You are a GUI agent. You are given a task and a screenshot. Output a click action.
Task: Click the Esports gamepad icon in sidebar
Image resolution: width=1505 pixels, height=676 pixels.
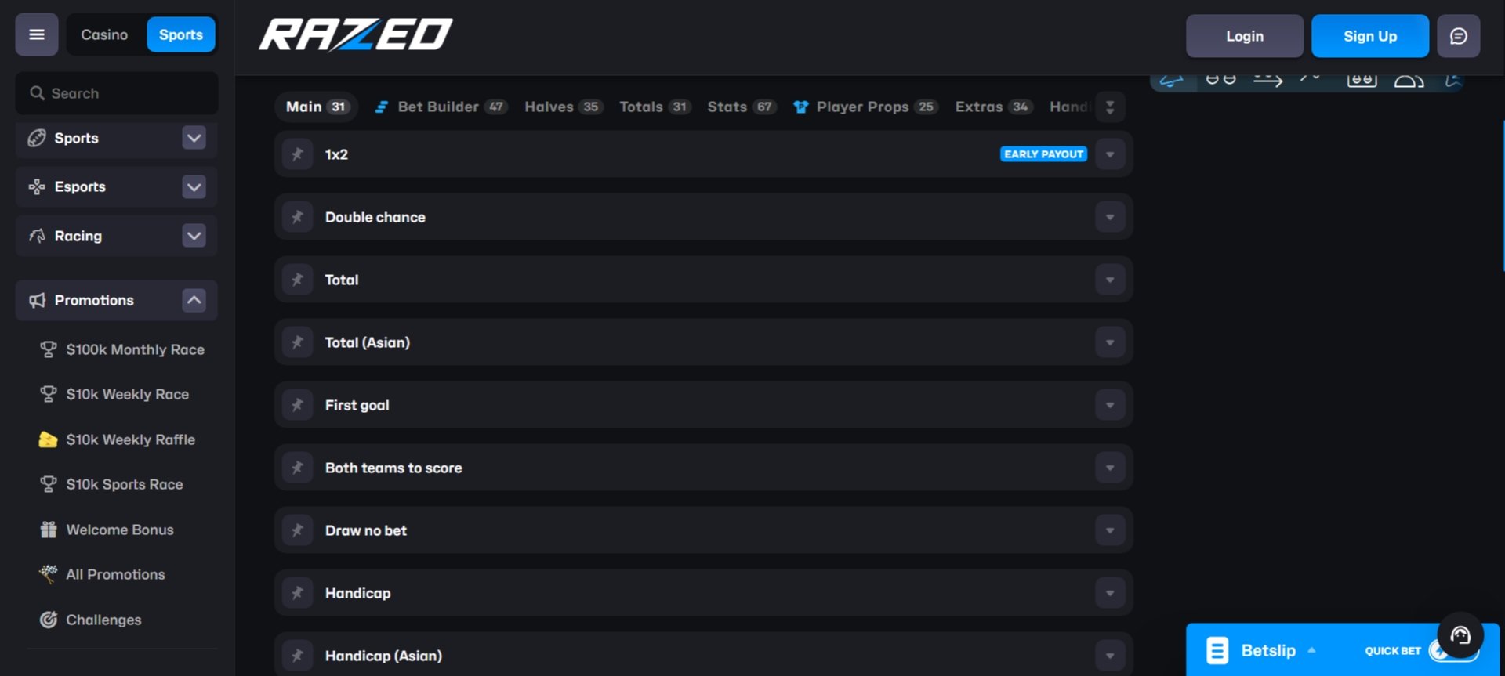click(37, 186)
